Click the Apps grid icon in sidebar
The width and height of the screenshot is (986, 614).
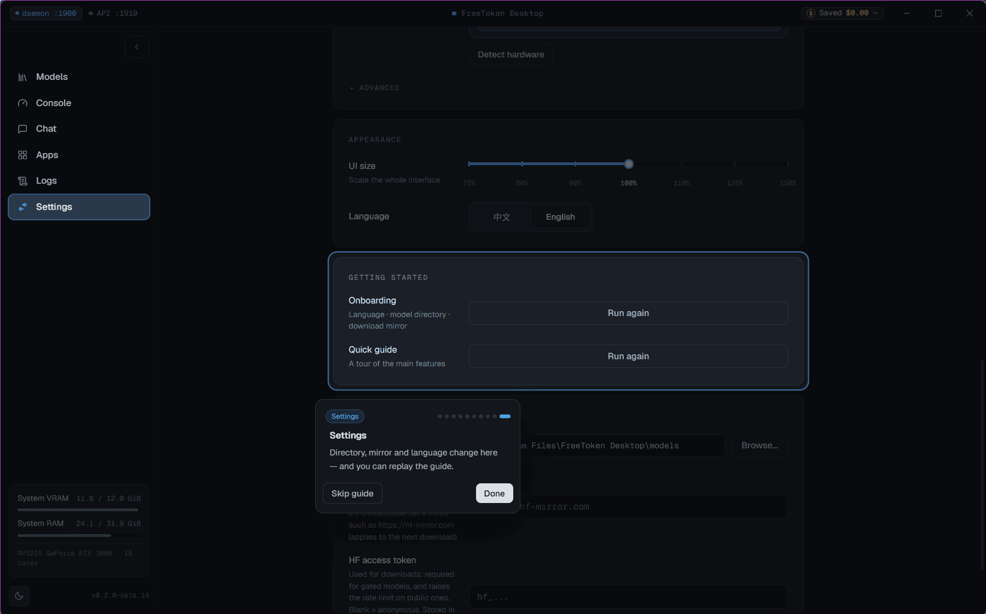22,155
